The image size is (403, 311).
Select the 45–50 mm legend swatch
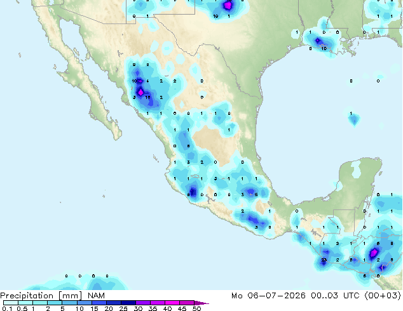pos(187,303)
